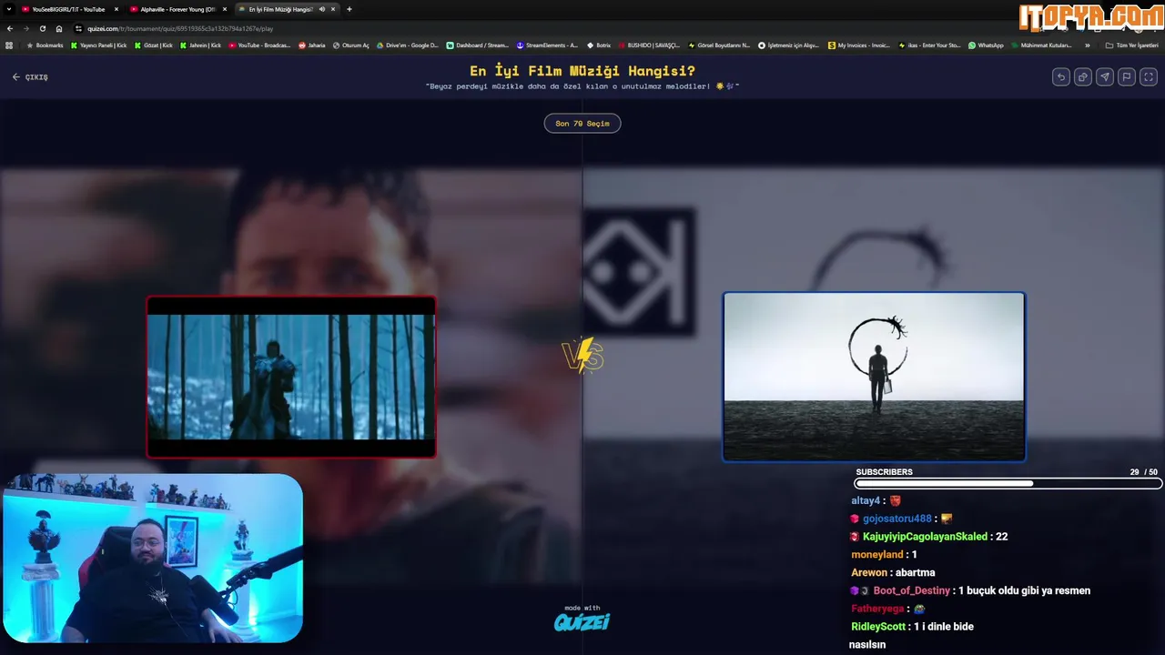Screen dimensions: 1165x655
Task: Choose the right Arrival scene video
Action: pyautogui.click(x=874, y=377)
